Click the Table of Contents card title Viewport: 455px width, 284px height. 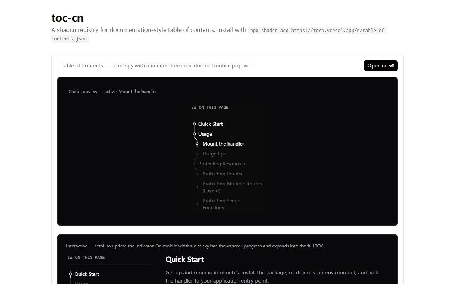point(157,66)
